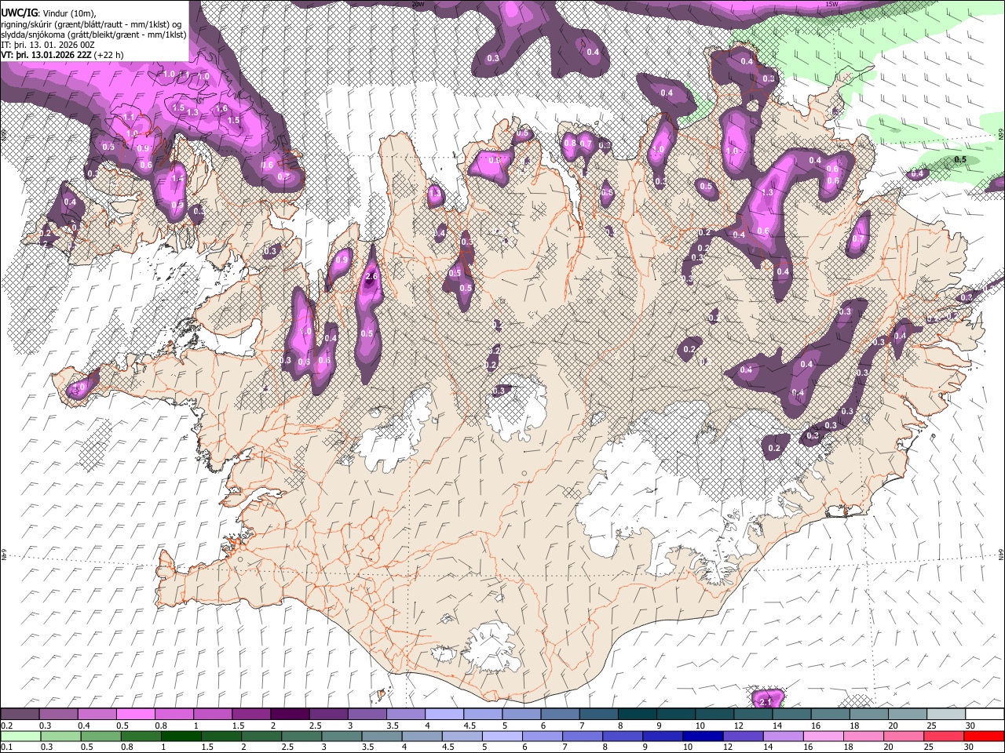
Task: Choose the 0.8 swatch in the top legend row
Action: [x=174, y=715]
